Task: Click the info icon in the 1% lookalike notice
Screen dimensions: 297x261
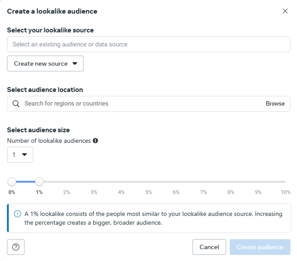Action: click(17, 214)
